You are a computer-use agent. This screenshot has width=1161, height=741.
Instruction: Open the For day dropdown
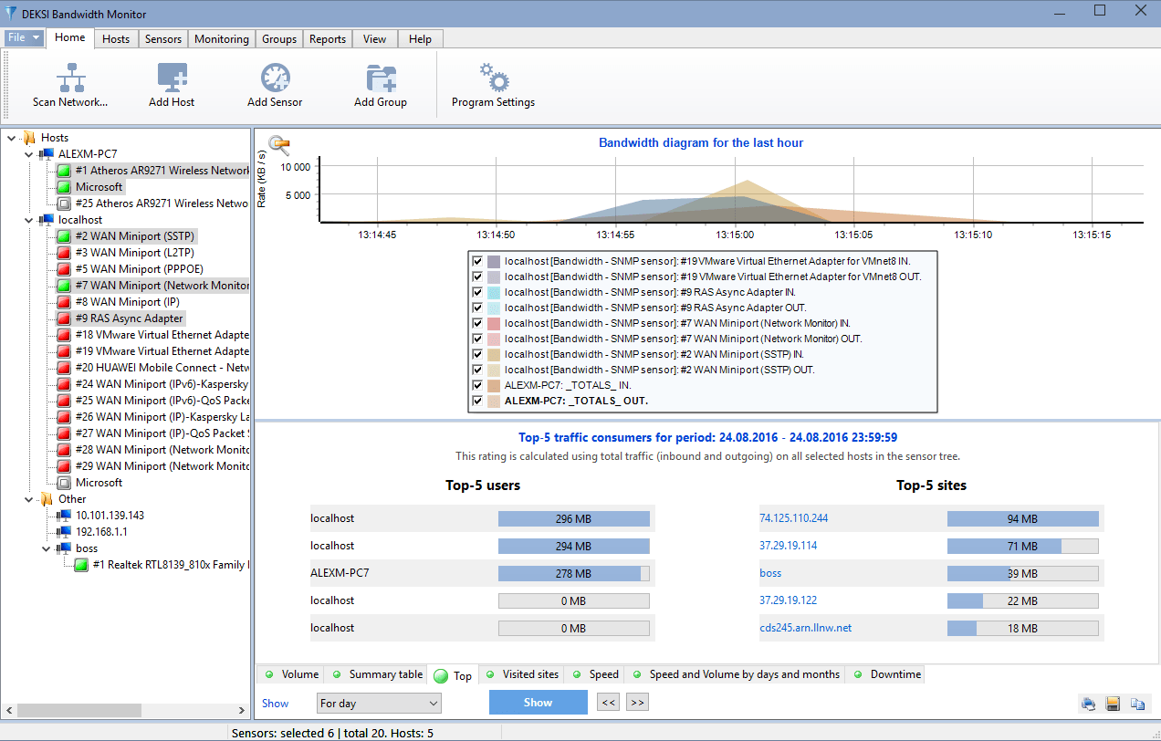[435, 703]
